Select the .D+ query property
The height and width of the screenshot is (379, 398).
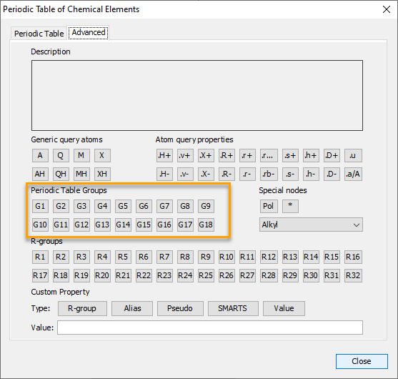[332, 155]
